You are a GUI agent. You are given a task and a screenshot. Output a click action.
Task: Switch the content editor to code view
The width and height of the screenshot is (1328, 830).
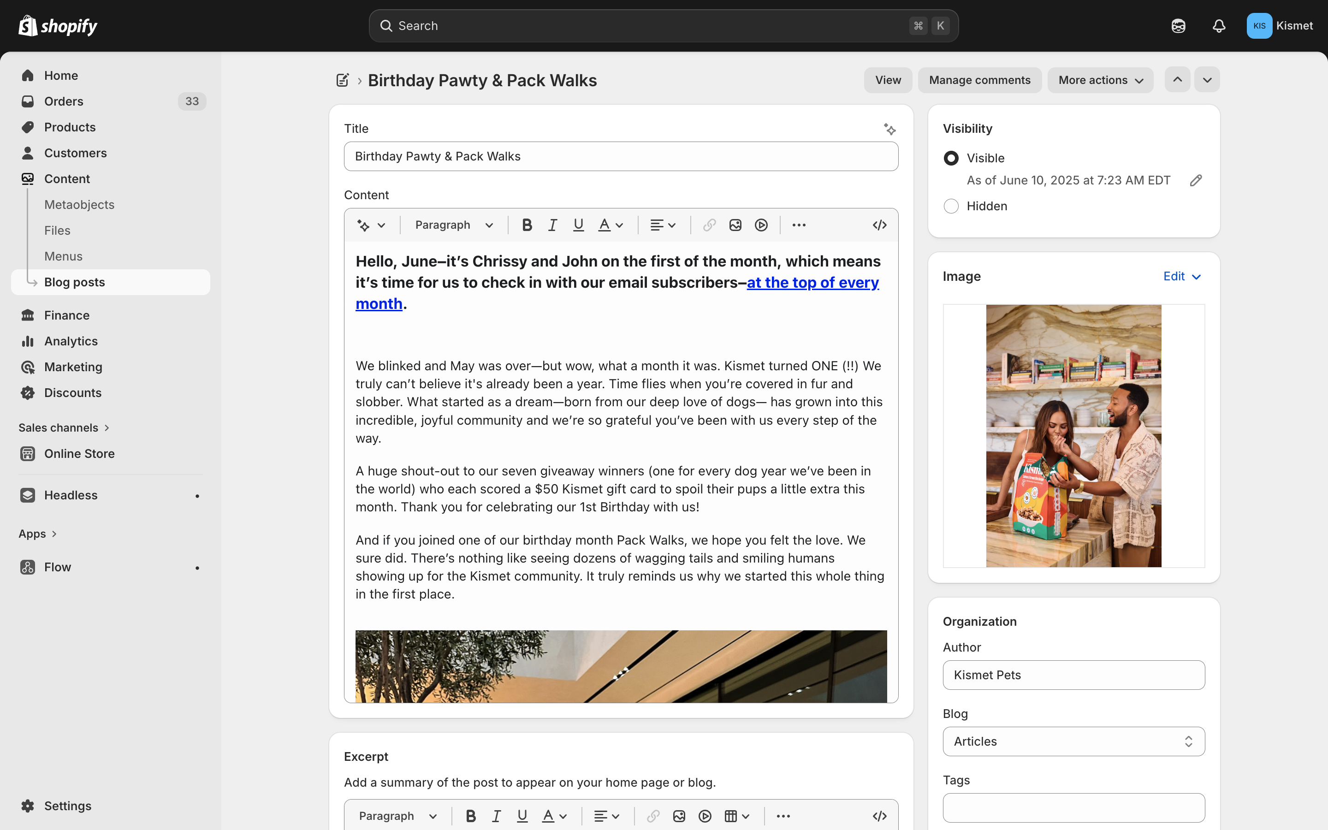[x=878, y=225]
